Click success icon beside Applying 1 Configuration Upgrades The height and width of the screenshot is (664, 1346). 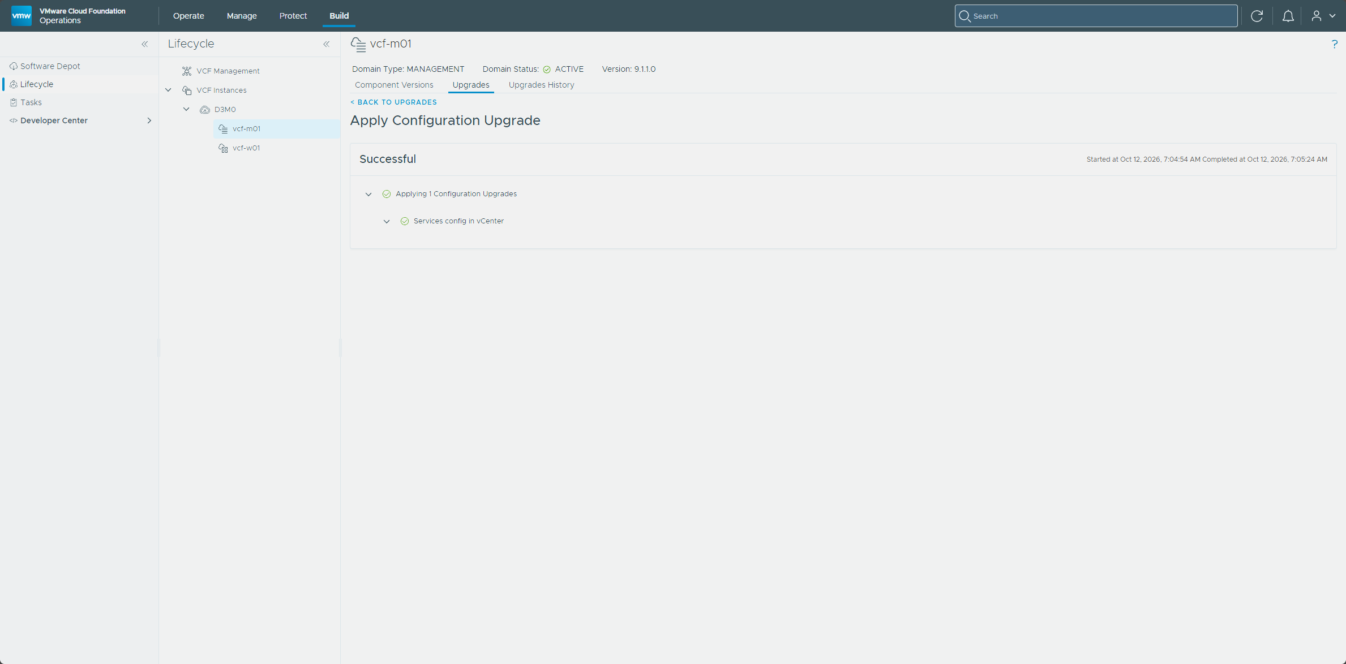[387, 194]
